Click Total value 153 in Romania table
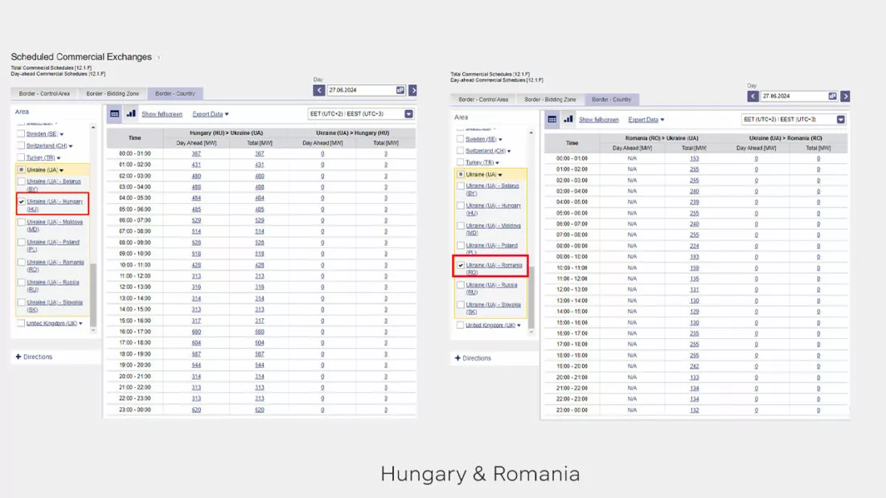This screenshot has height=498, width=886. [x=695, y=159]
